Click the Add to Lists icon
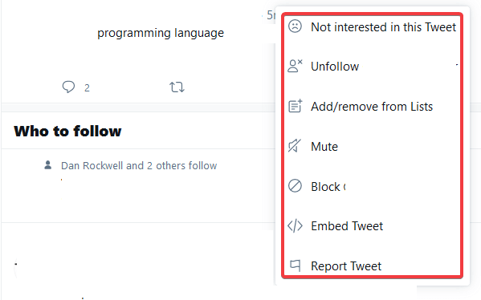This screenshot has height=300, width=481. pos(295,106)
